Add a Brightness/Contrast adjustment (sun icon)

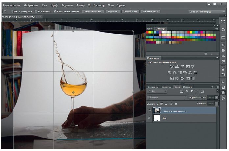click(172, 67)
